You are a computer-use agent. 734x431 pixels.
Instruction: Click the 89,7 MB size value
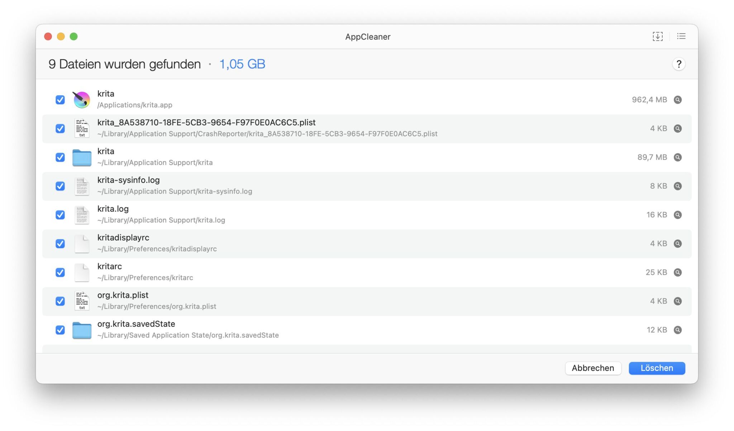[652, 157]
